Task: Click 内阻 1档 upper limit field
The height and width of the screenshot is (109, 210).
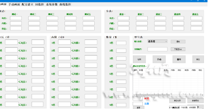Action: tap(91, 42)
